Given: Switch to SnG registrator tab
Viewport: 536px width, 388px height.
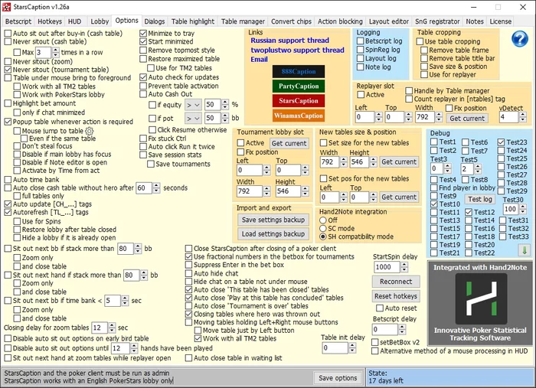Looking at the screenshot, I should (437, 21).
